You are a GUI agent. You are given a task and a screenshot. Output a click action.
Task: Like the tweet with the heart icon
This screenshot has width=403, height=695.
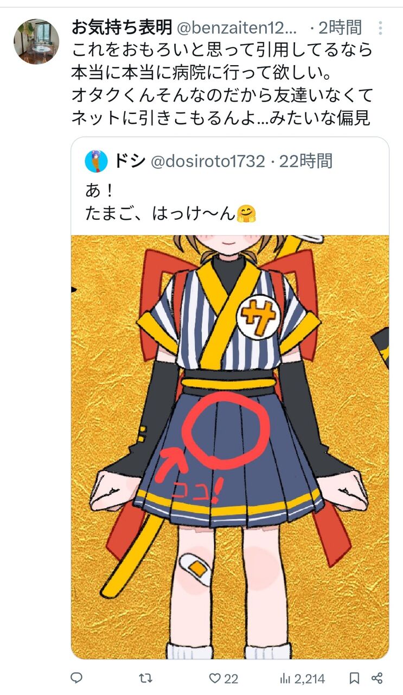click(x=215, y=678)
